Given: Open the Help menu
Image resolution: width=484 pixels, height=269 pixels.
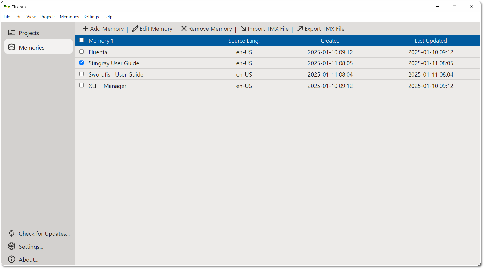Looking at the screenshot, I should coord(108,17).
